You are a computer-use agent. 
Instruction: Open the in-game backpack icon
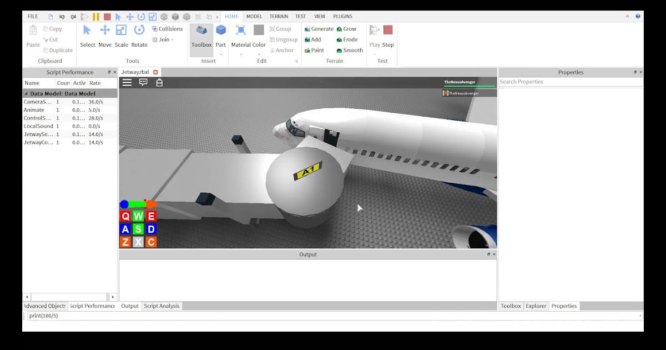(x=159, y=83)
